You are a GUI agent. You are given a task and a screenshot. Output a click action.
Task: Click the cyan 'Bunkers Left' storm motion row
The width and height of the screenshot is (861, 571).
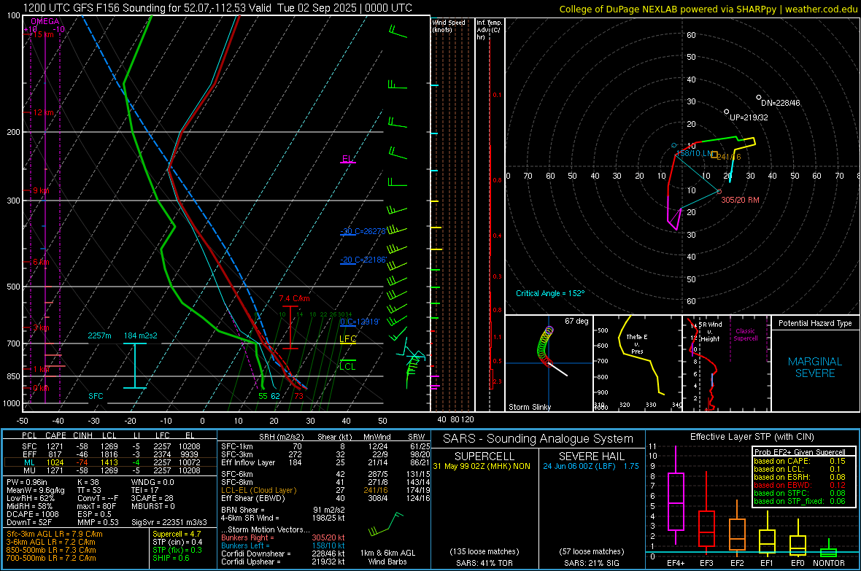(x=283, y=545)
